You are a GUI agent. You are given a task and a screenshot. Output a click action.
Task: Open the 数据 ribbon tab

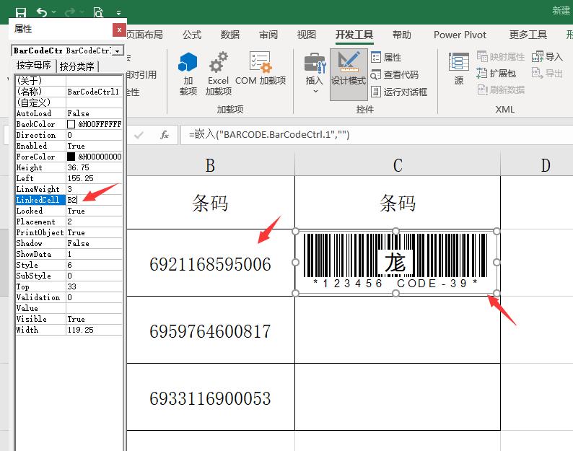230,35
